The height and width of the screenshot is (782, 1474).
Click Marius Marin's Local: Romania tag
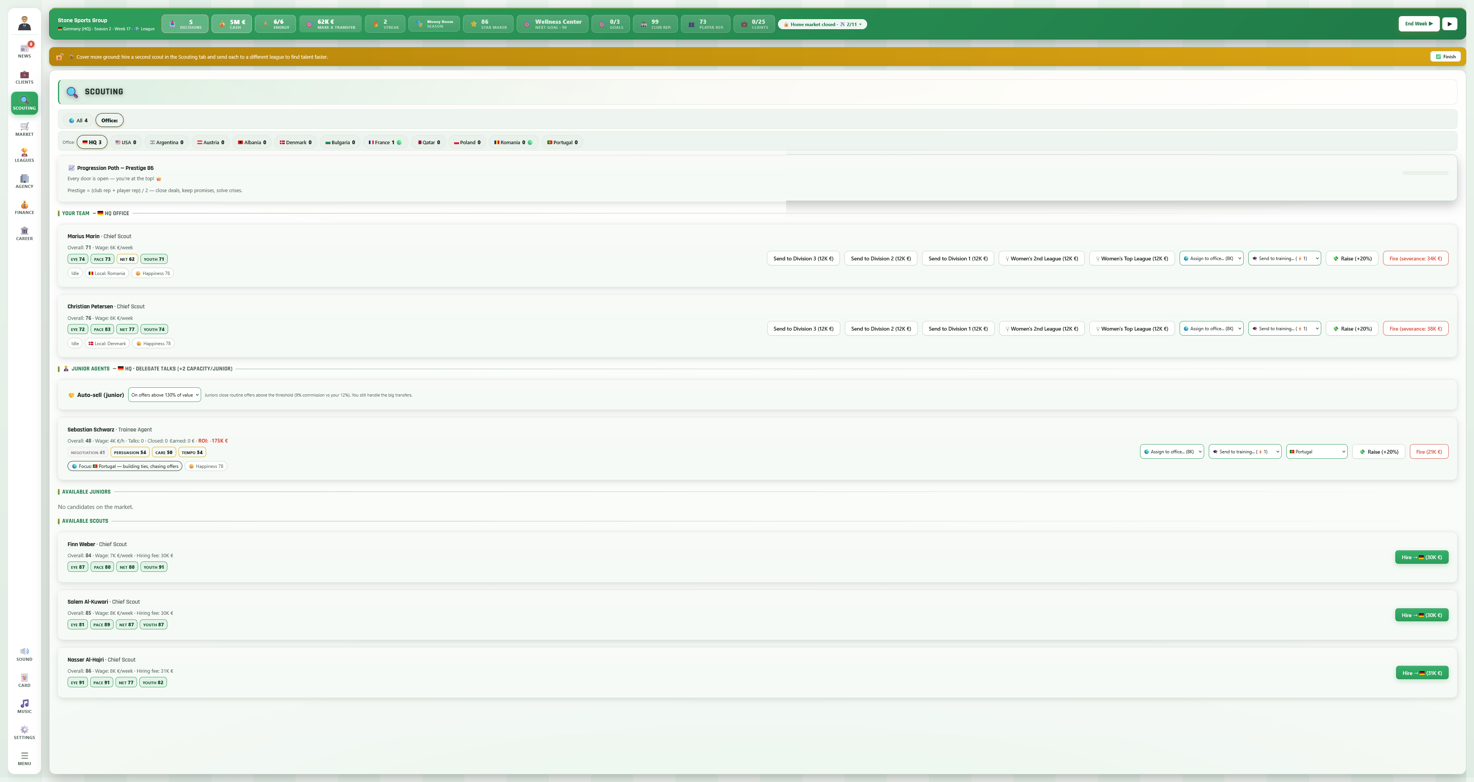(107, 273)
